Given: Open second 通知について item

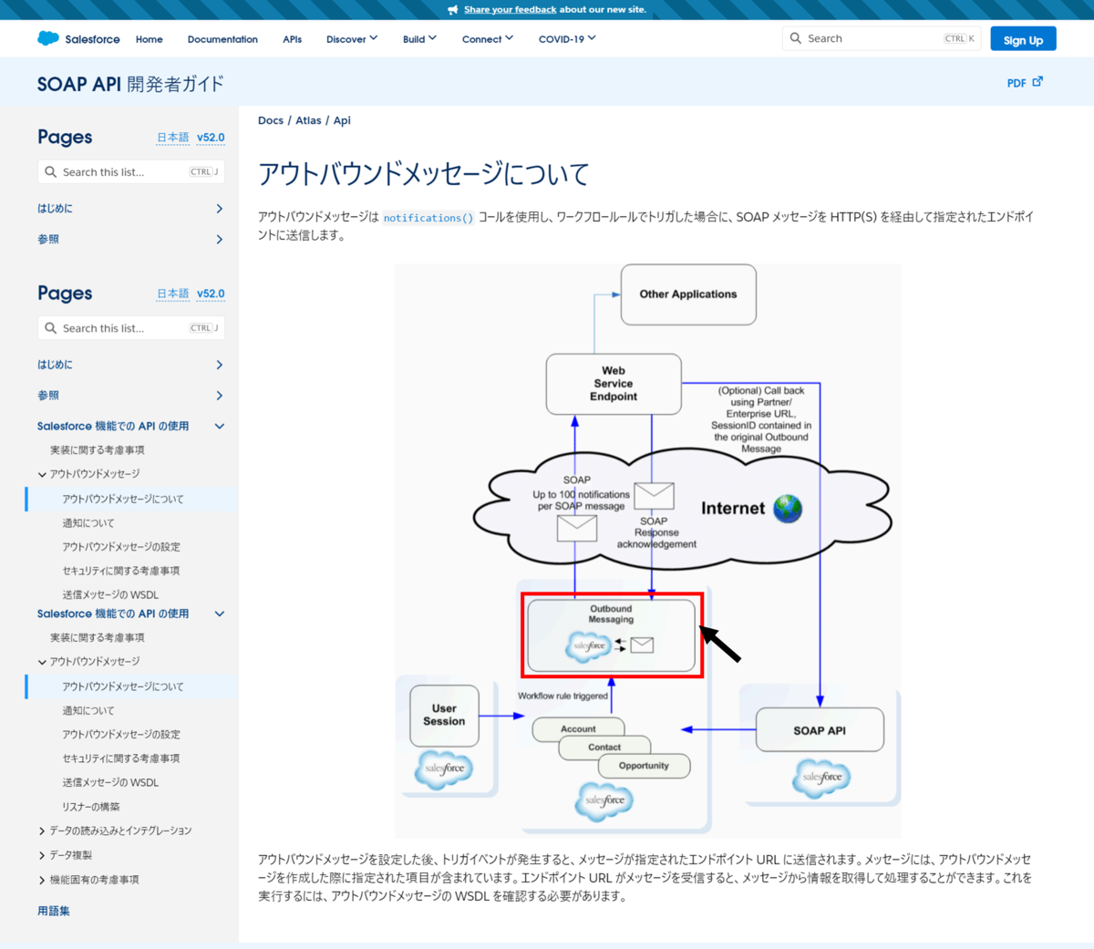Looking at the screenshot, I should (x=88, y=710).
